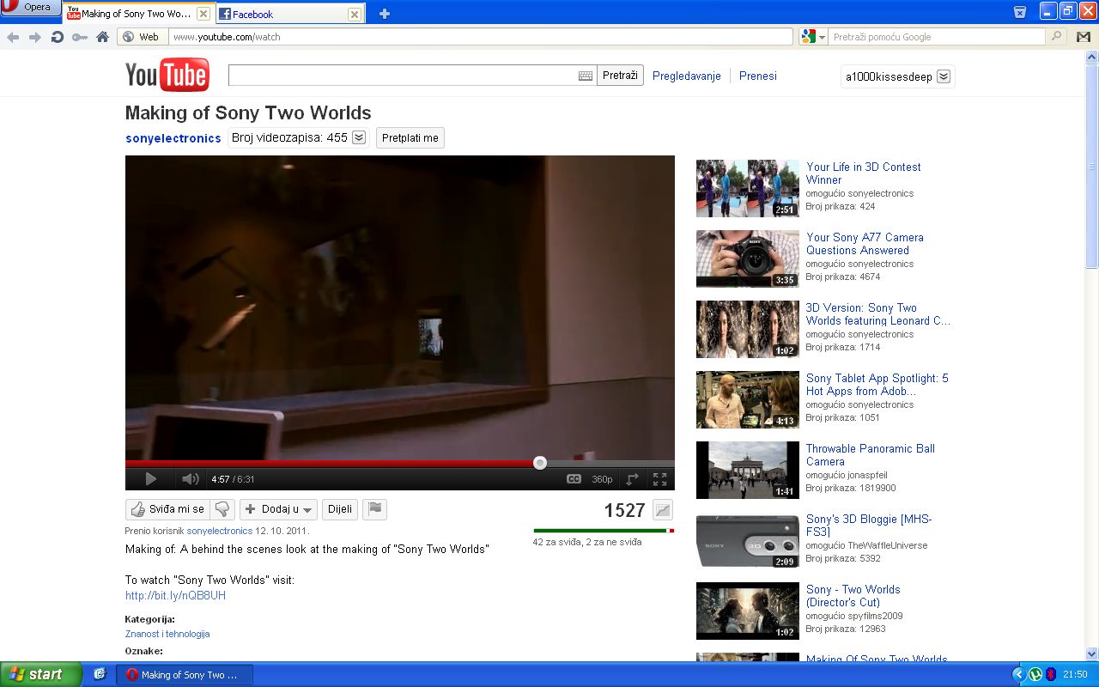The width and height of the screenshot is (1099, 687).
Task: Click the thumbs-down dislike button
Action: (223, 509)
